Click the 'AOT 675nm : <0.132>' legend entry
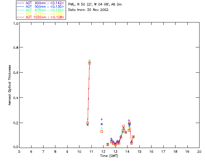Image resolution: width=205 pixels, height=164 pixels. (x=40, y=10)
